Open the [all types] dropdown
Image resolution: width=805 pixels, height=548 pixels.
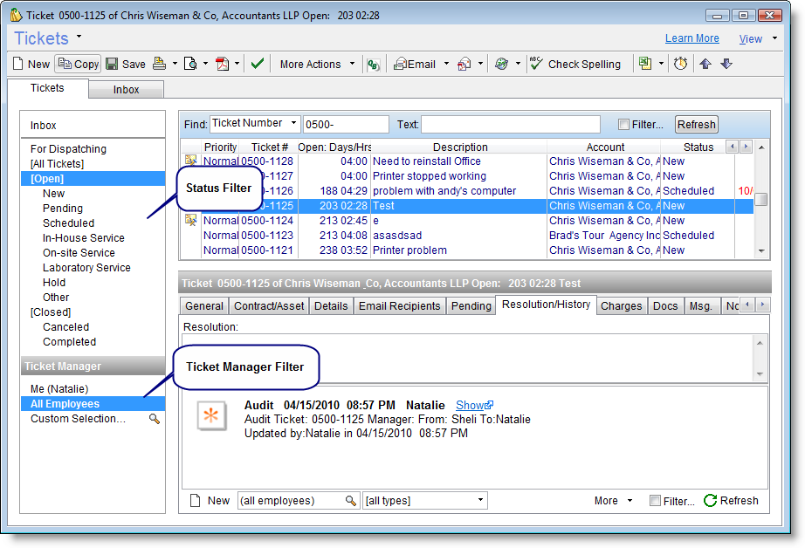coord(425,501)
